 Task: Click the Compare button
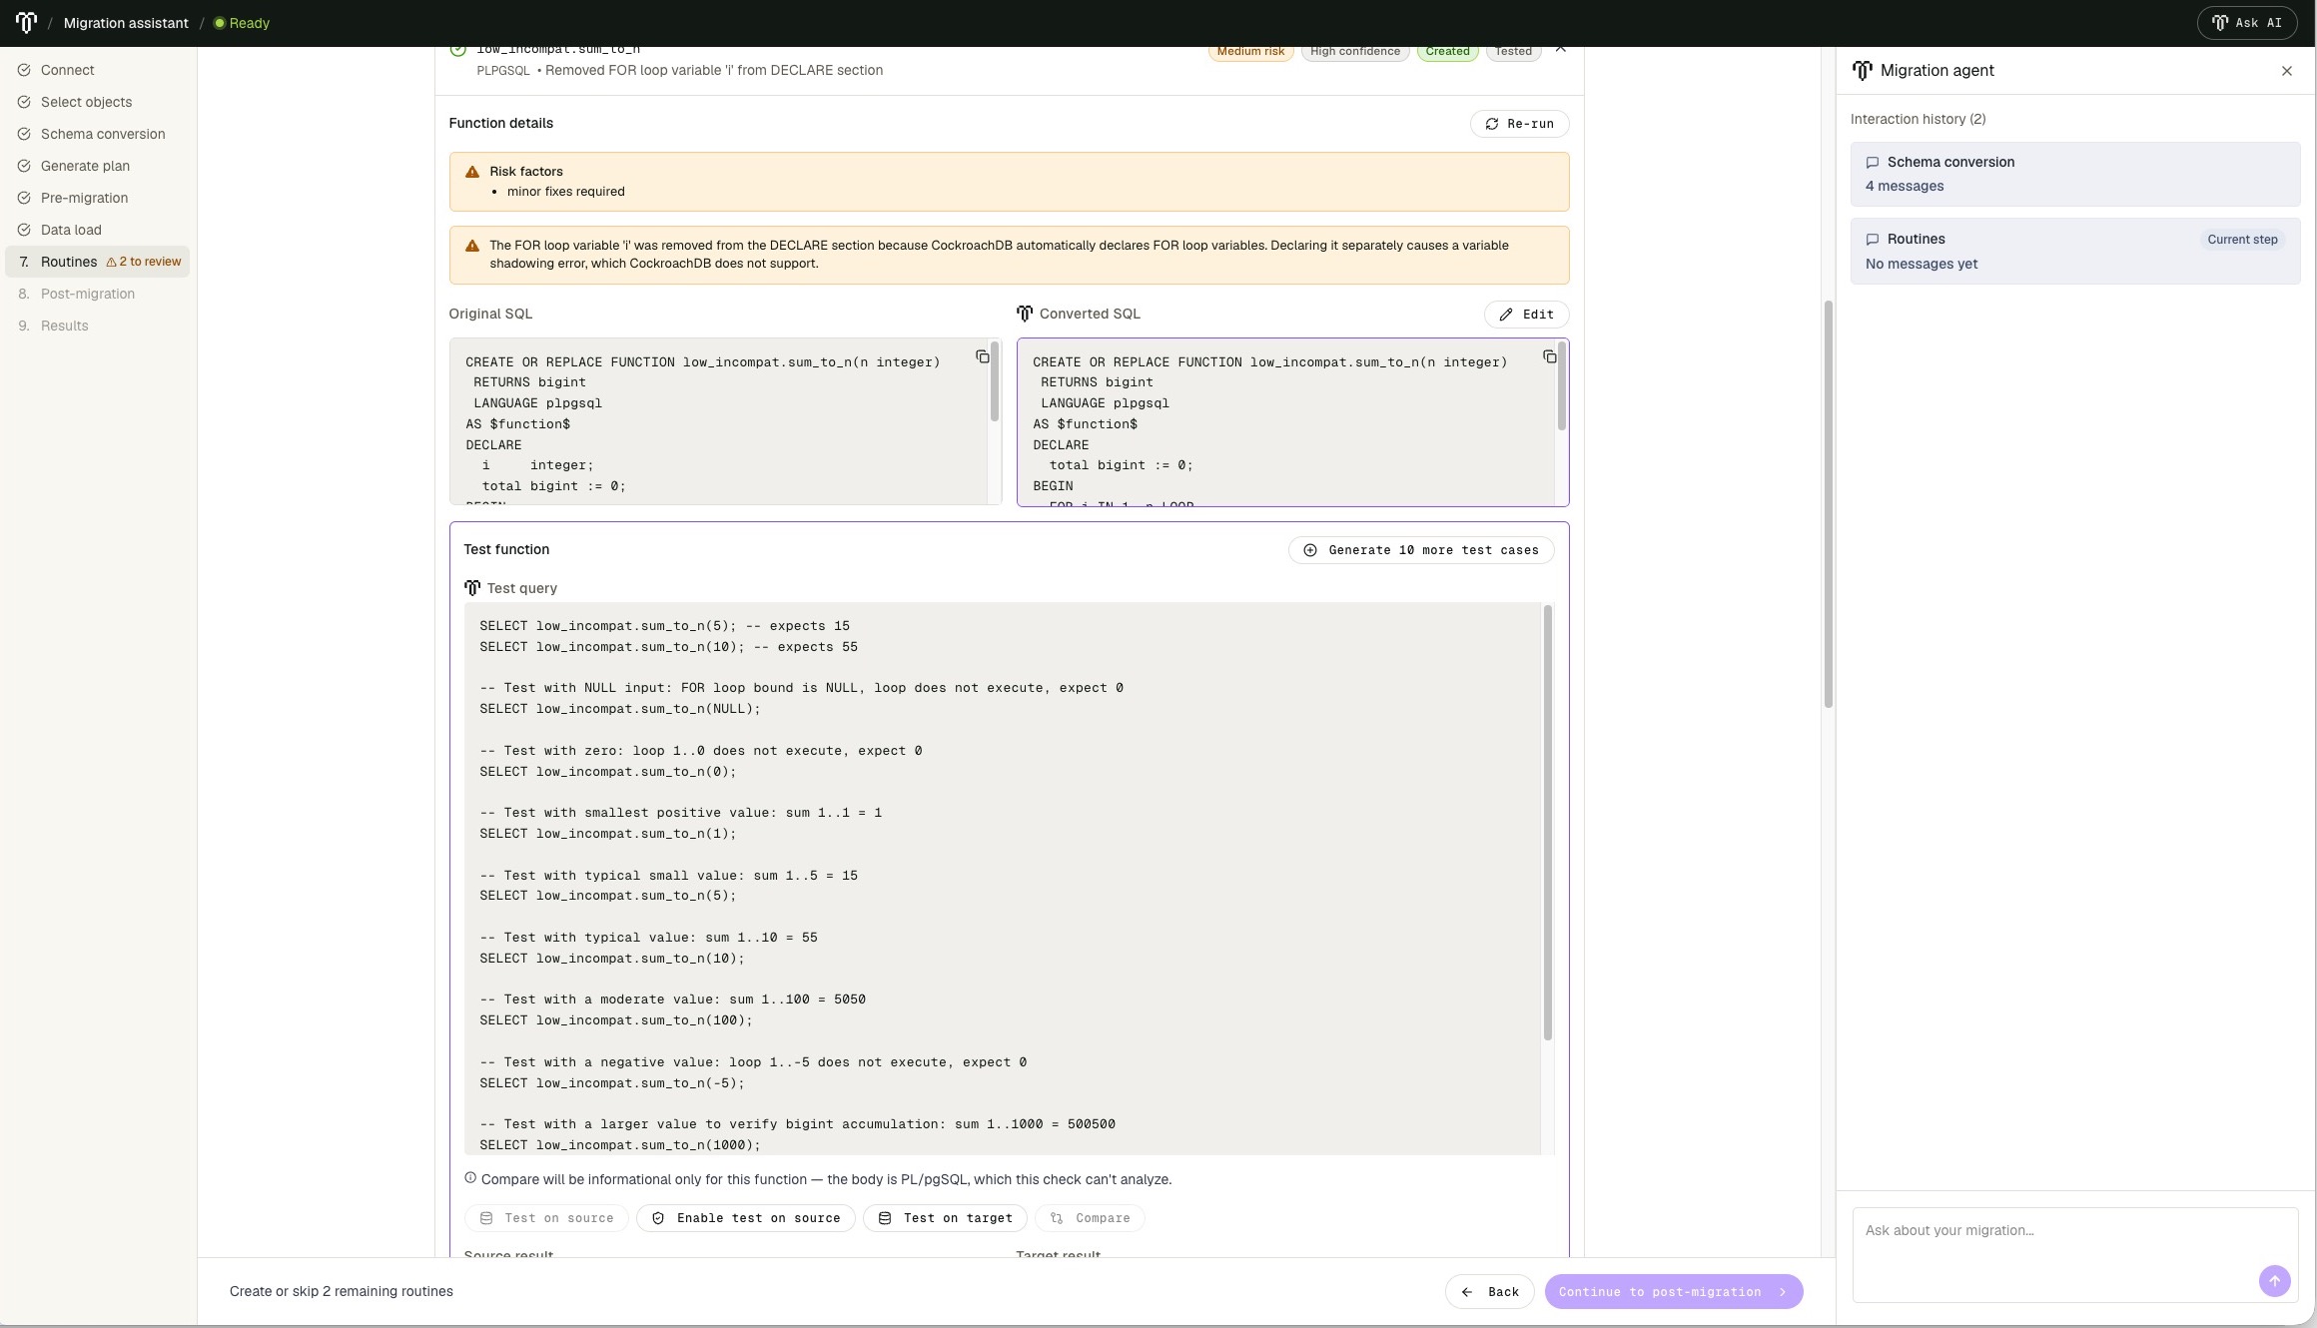pos(1090,1218)
